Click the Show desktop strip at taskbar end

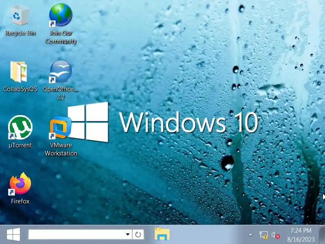[322, 235]
